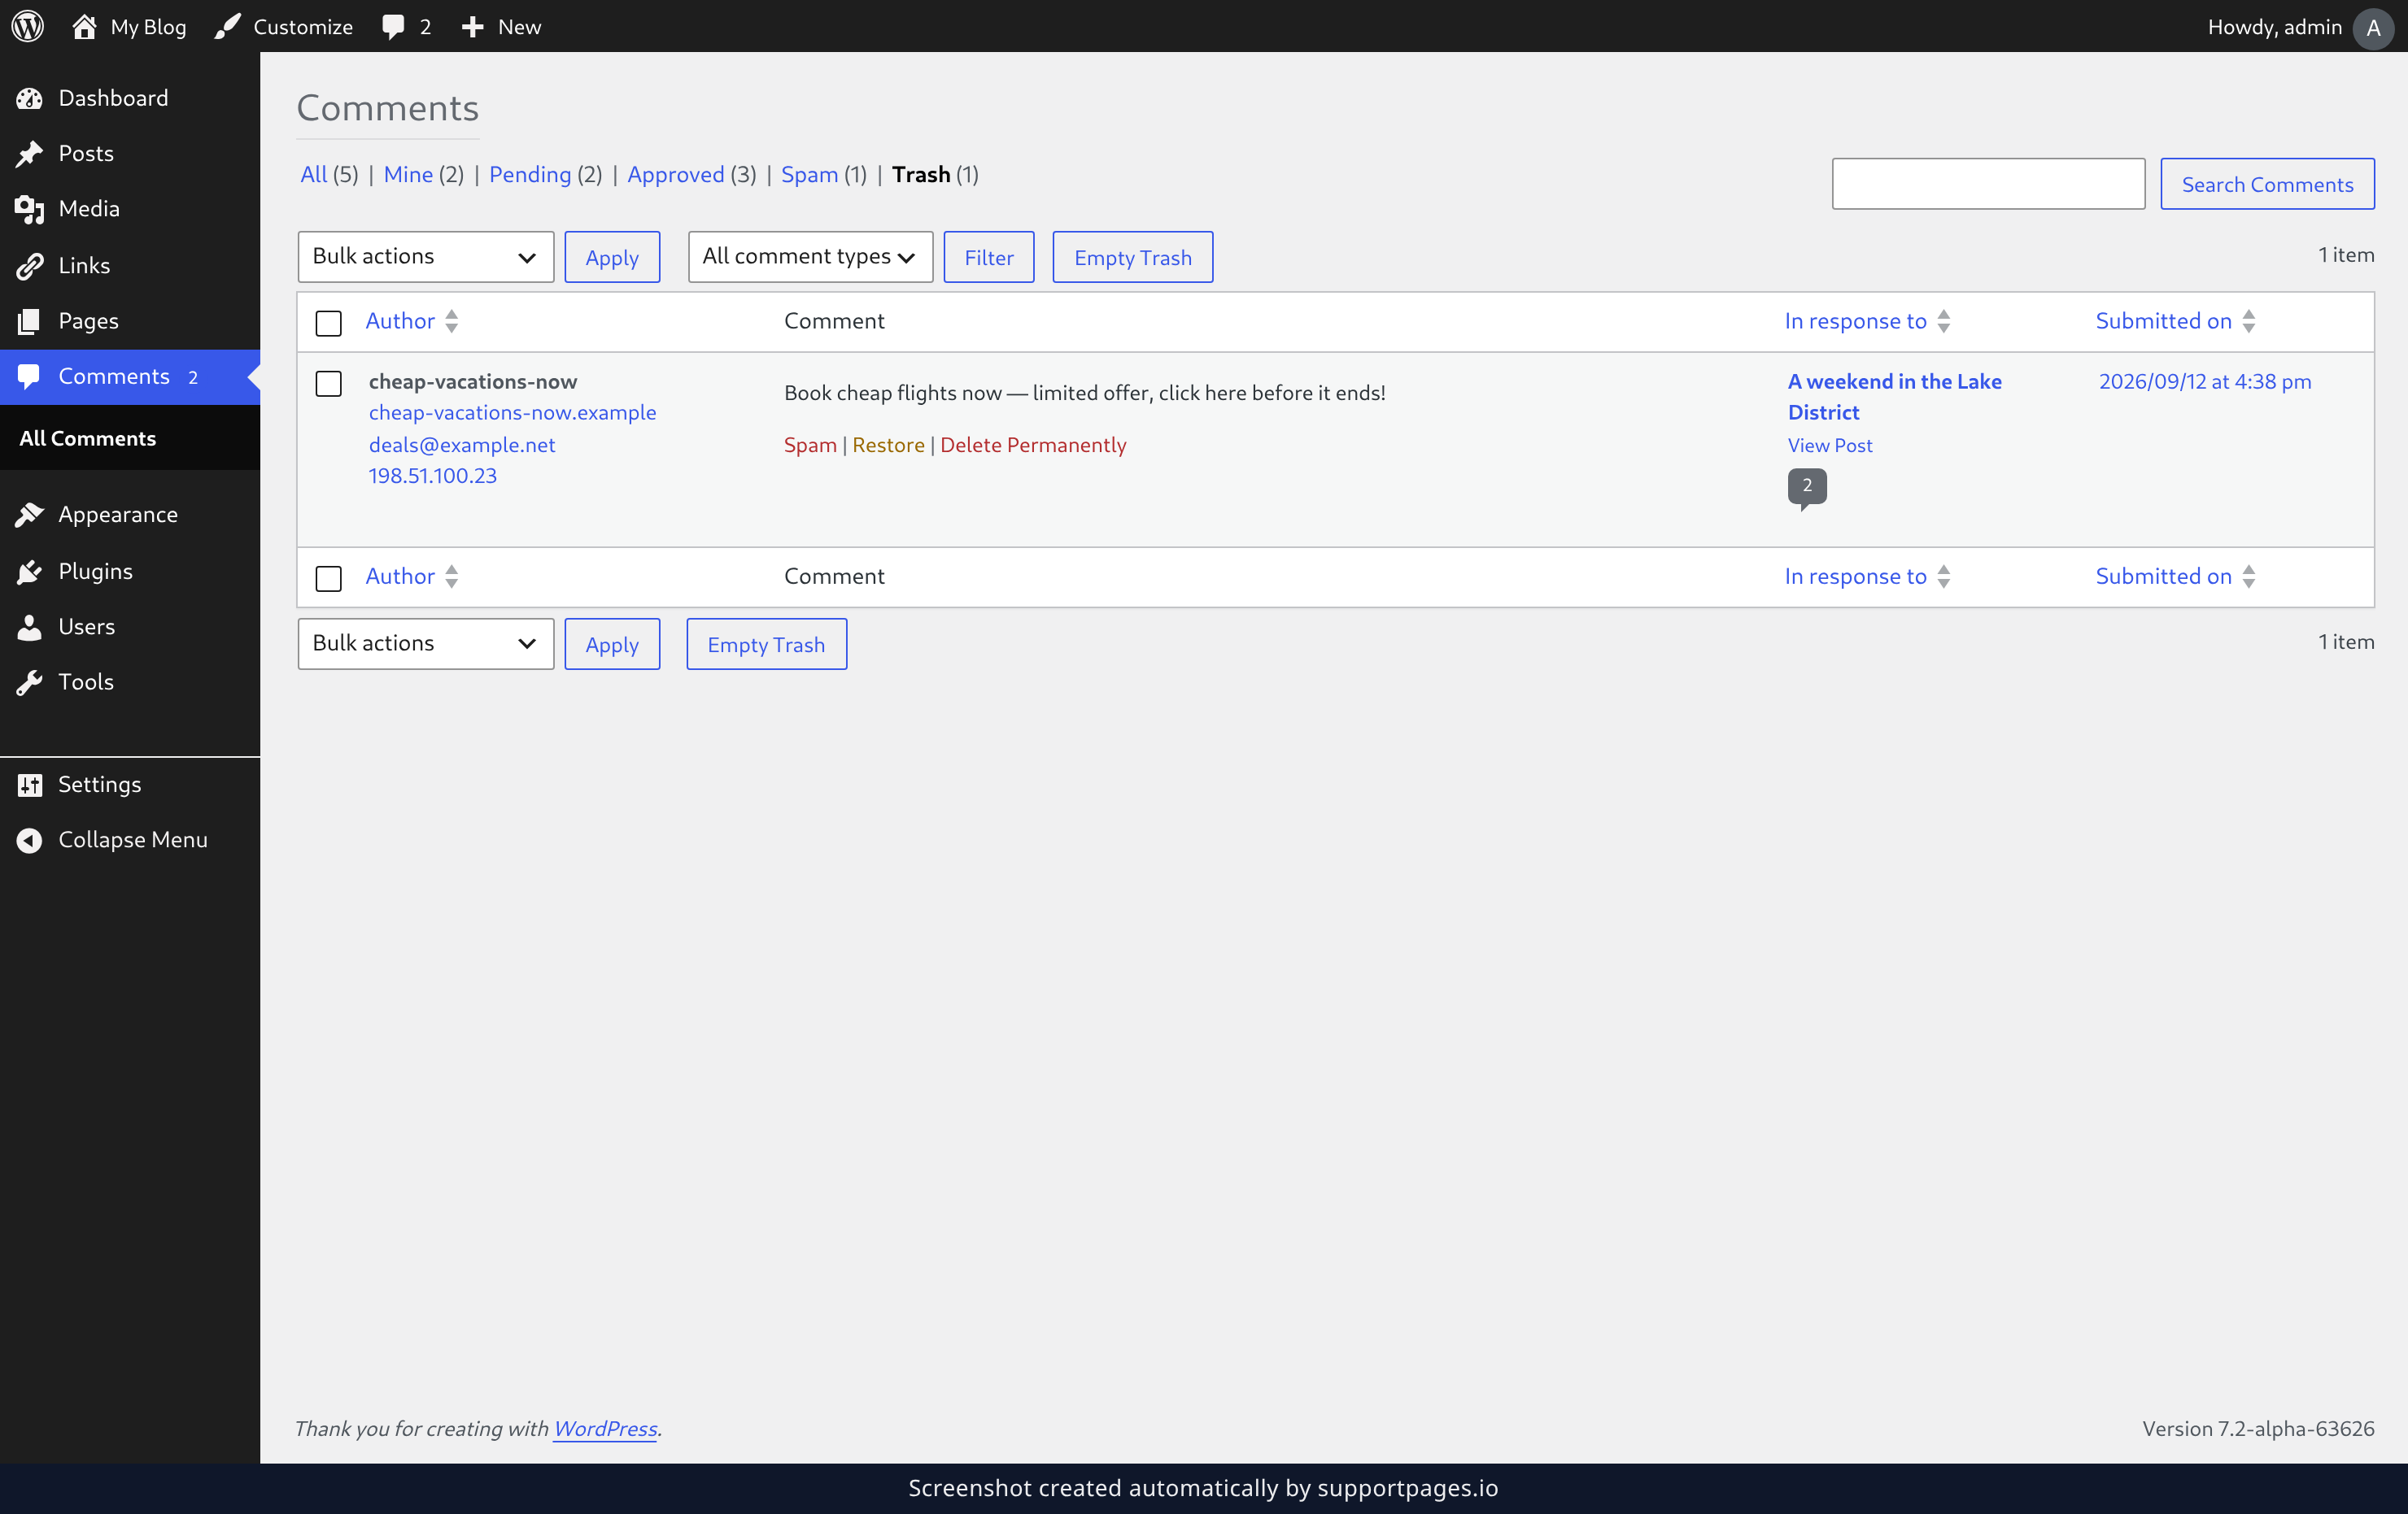This screenshot has height=1514, width=2408.
Task: Mark the trashed comment as Spam
Action: tap(810, 445)
